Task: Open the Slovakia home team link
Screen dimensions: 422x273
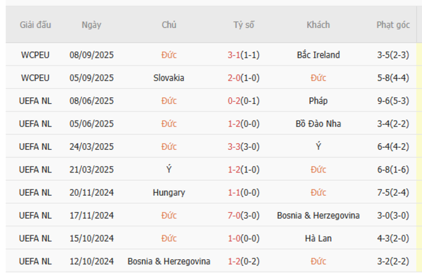Action: coord(169,78)
